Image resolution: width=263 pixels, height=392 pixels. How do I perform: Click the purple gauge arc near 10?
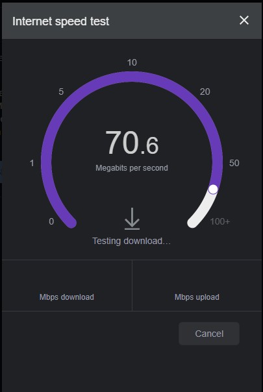(132, 77)
